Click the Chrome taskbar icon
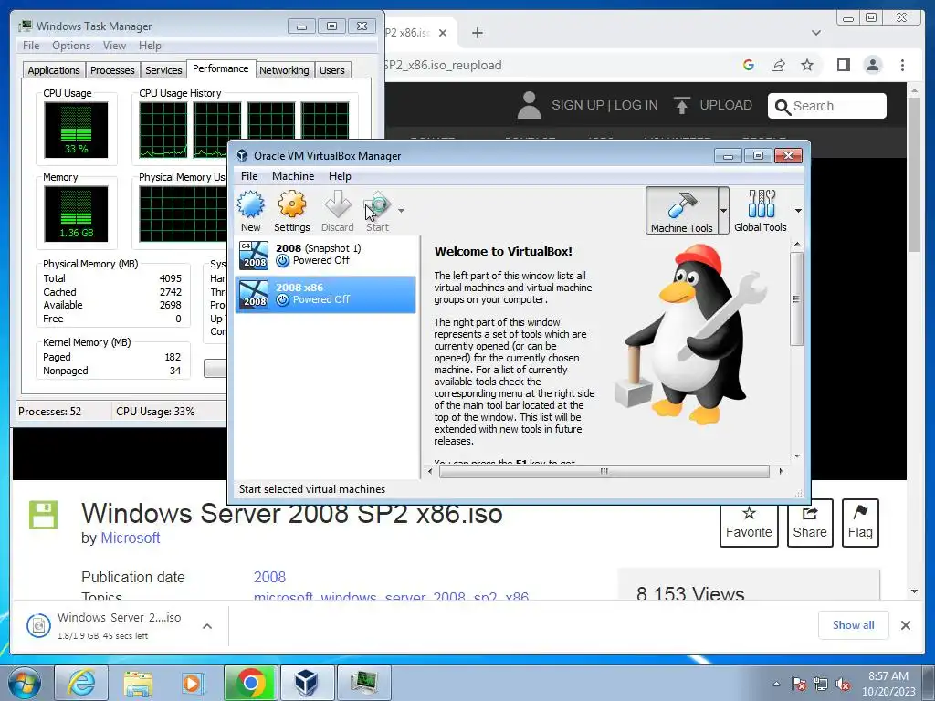Viewport: 935px width, 701px height. pyautogui.click(x=250, y=683)
